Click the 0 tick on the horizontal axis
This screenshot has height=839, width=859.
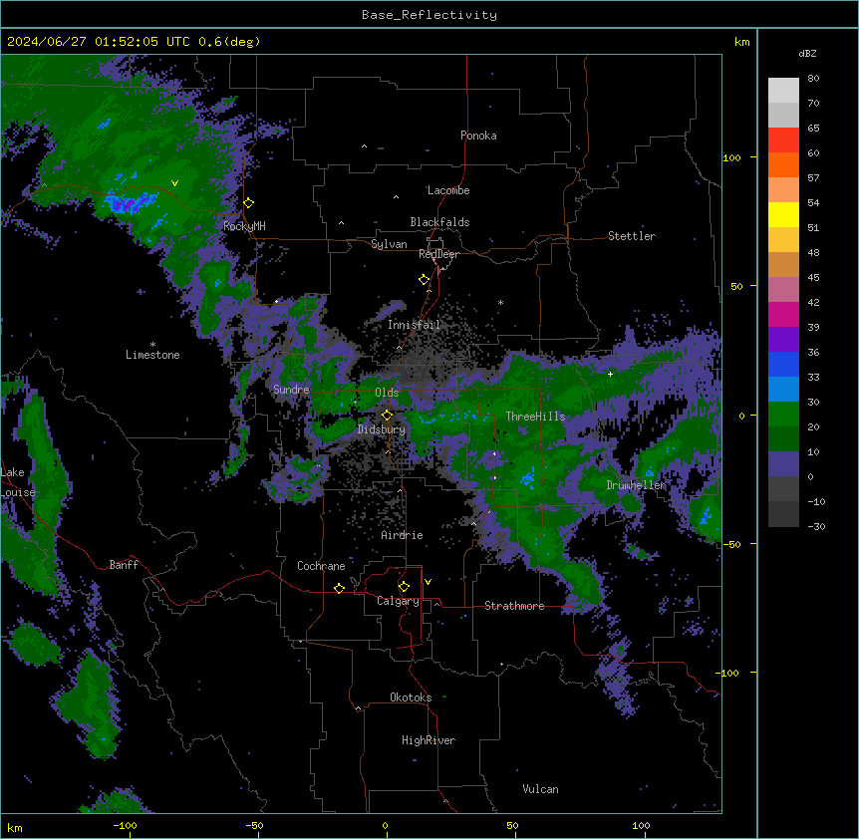coord(385,825)
